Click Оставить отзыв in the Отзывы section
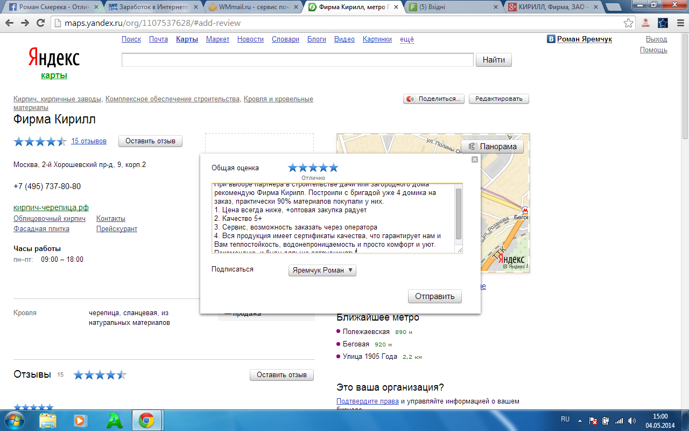689x431 pixels. [282, 375]
